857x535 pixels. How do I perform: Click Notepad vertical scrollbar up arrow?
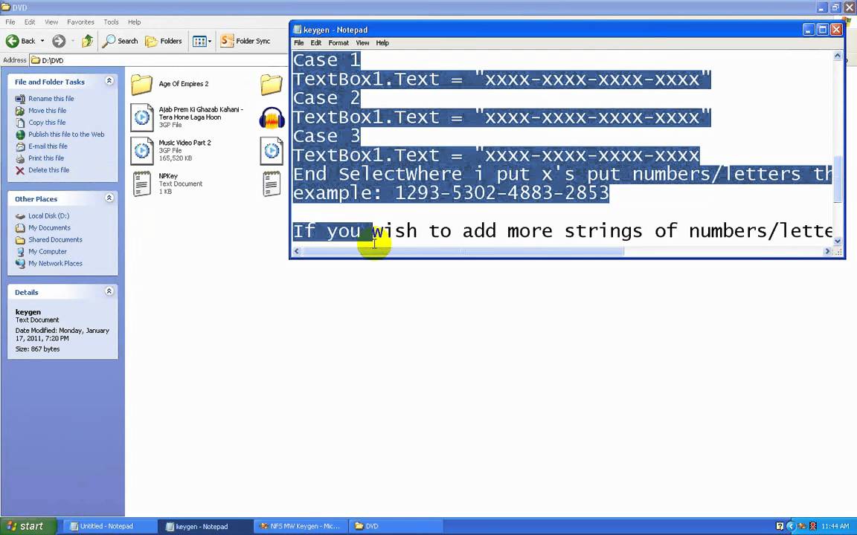coord(838,56)
